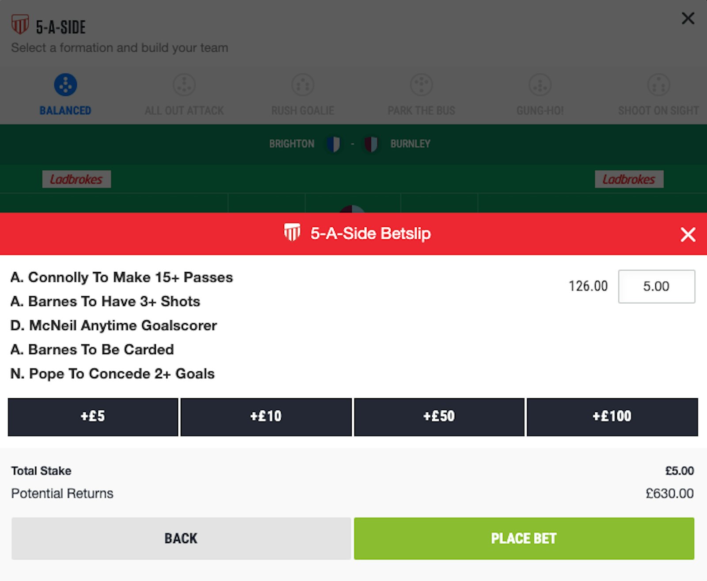Viewport: 707px width, 581px height.
Task: Click the stake input field showing 5.00
Action: [x=656, y=287]
